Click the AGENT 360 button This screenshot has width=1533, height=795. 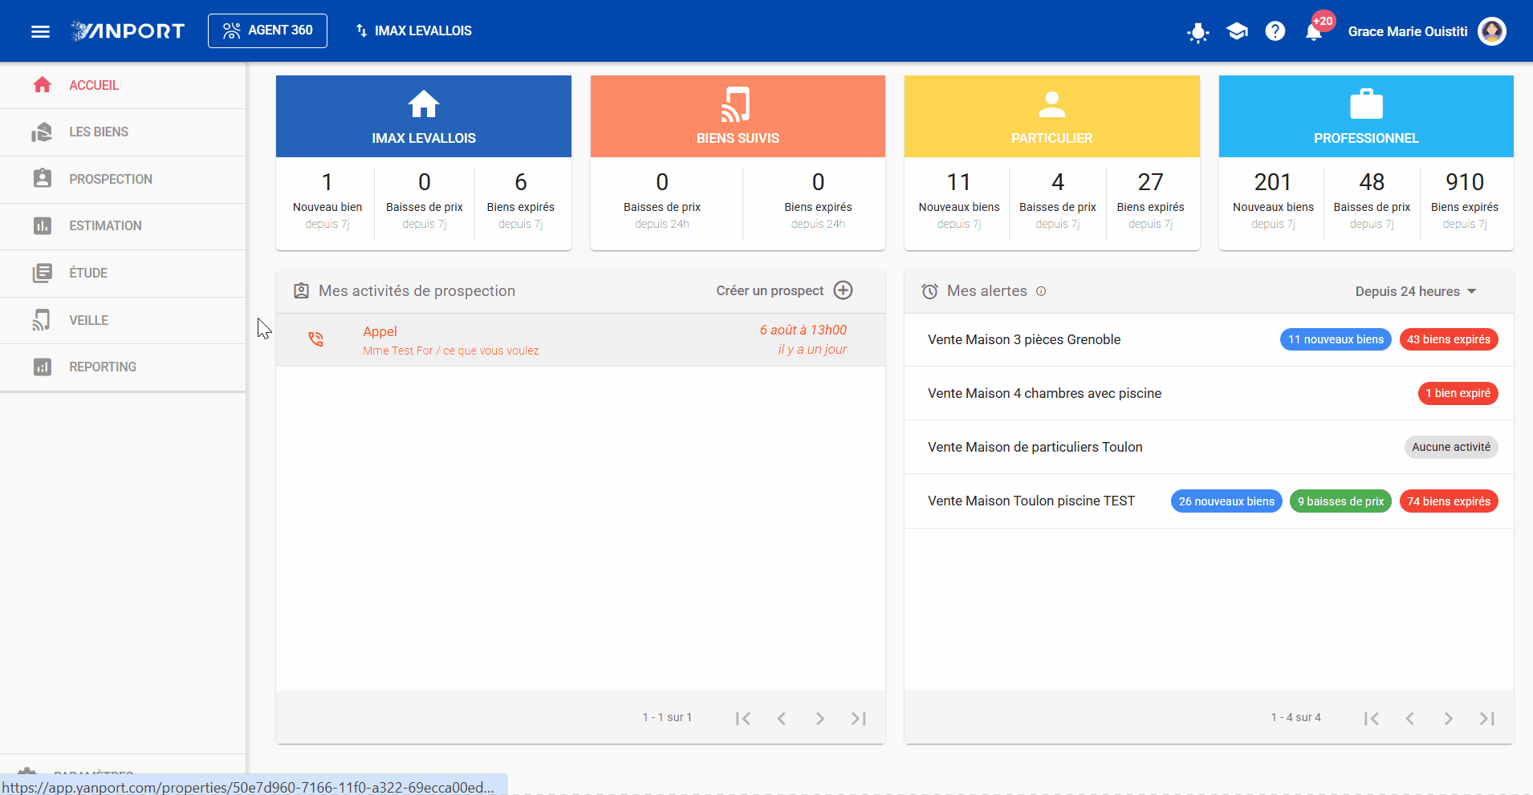[267, 30]
